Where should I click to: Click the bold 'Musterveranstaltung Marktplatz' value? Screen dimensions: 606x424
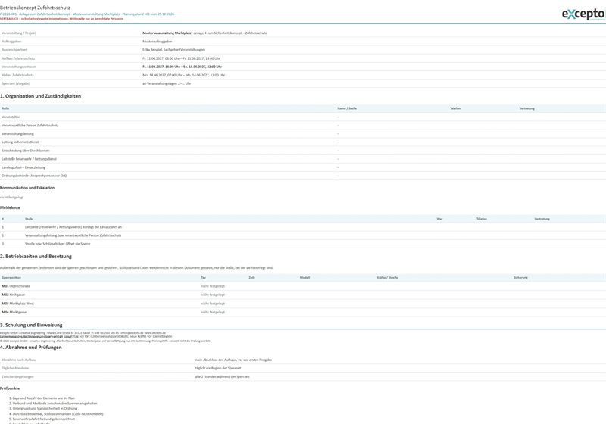pos(167,33)
